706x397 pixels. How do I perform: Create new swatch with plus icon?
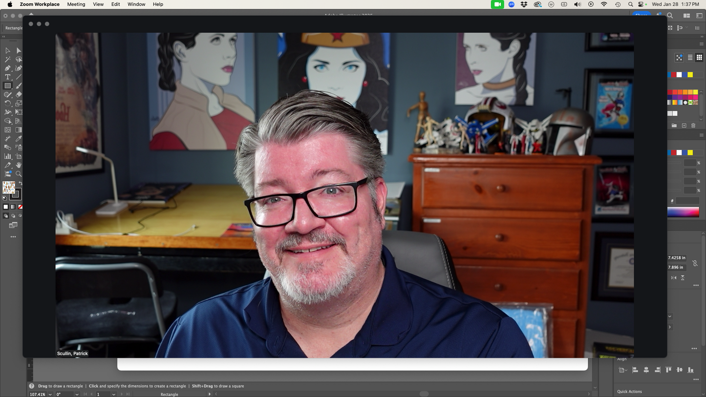coord(684,125)
